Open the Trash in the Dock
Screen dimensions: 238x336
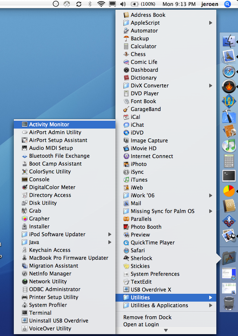tap(229, 303)
